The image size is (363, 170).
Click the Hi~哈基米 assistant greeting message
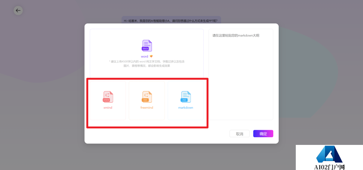[x=171, y=21]
